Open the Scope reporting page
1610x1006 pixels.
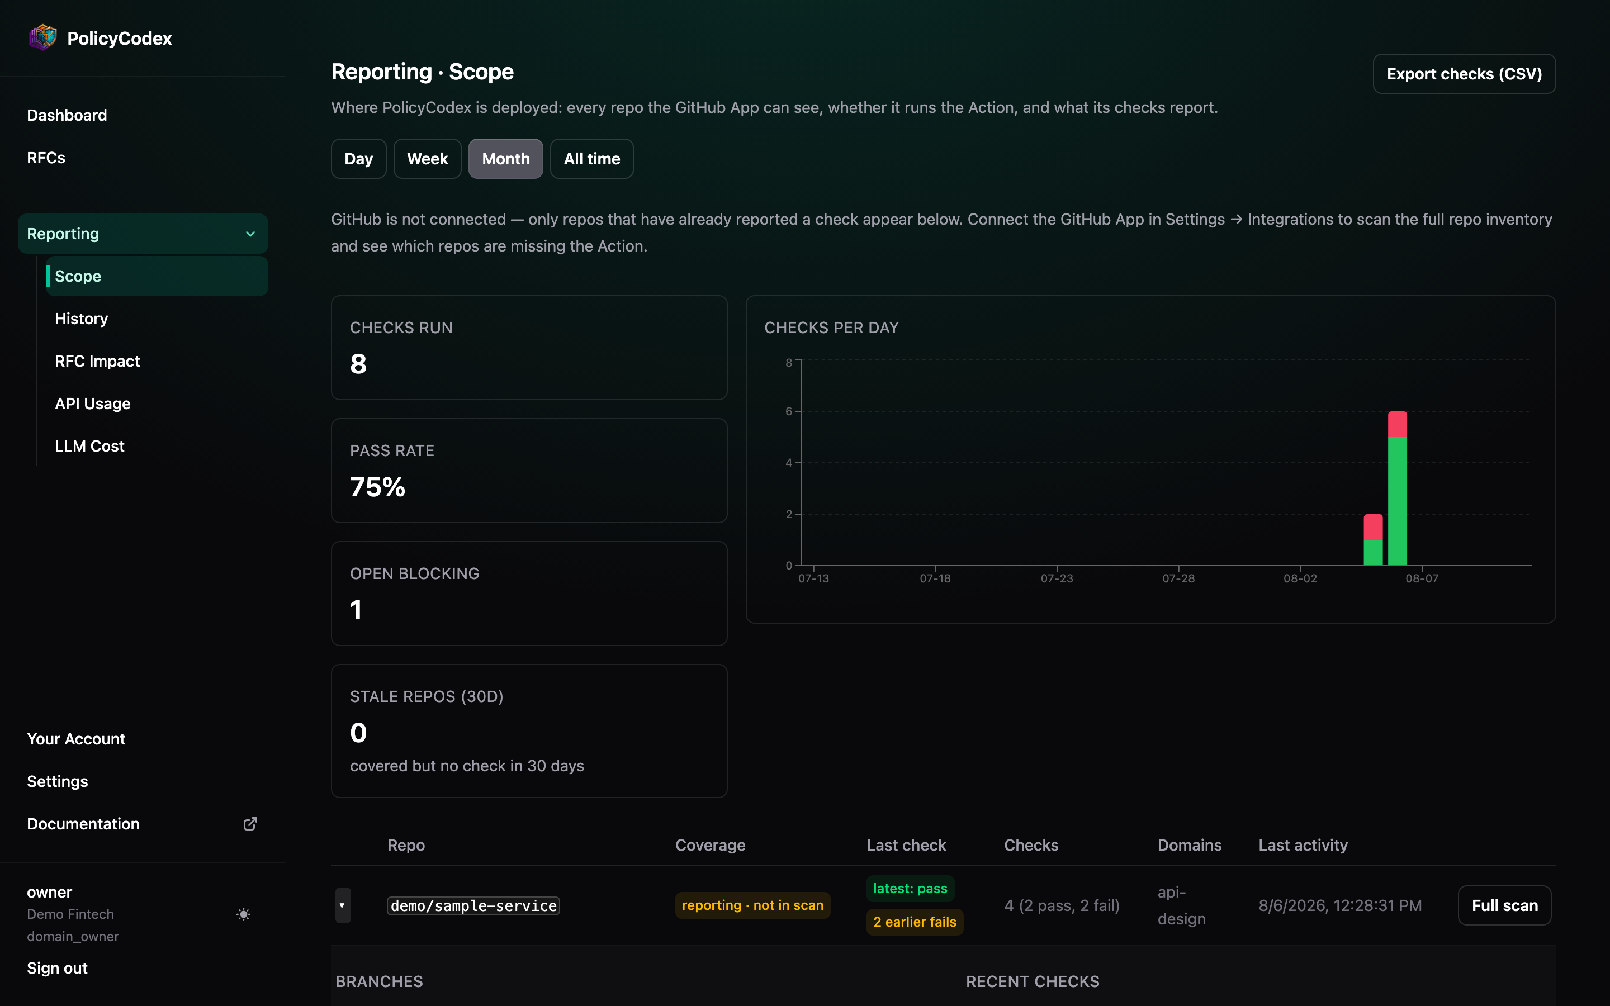157,276
